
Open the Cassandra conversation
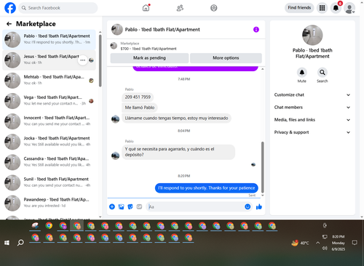coord(49,162)
